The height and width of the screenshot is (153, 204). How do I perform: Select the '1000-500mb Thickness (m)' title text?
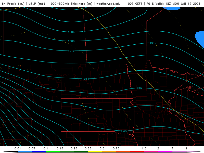(71, 4)
